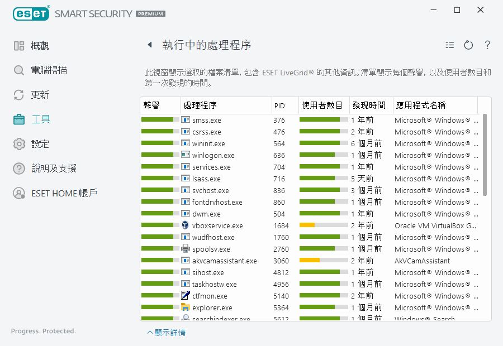The image size is (503, 346).
Task: Go to the 更新 section
Action: click(40, 95)
